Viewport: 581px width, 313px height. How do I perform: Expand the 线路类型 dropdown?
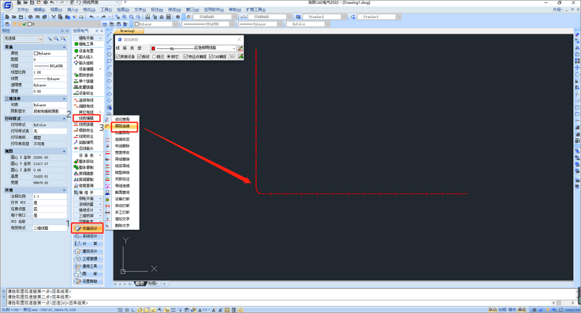pos(234,48)
